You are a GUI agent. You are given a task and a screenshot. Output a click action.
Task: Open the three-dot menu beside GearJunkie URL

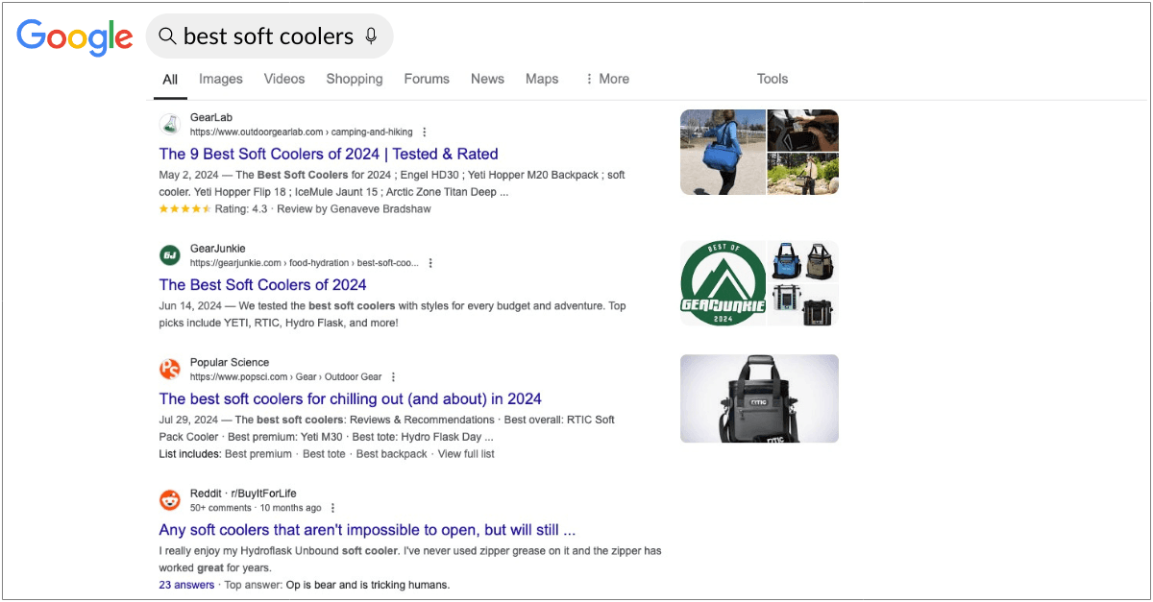pos(430,263)
